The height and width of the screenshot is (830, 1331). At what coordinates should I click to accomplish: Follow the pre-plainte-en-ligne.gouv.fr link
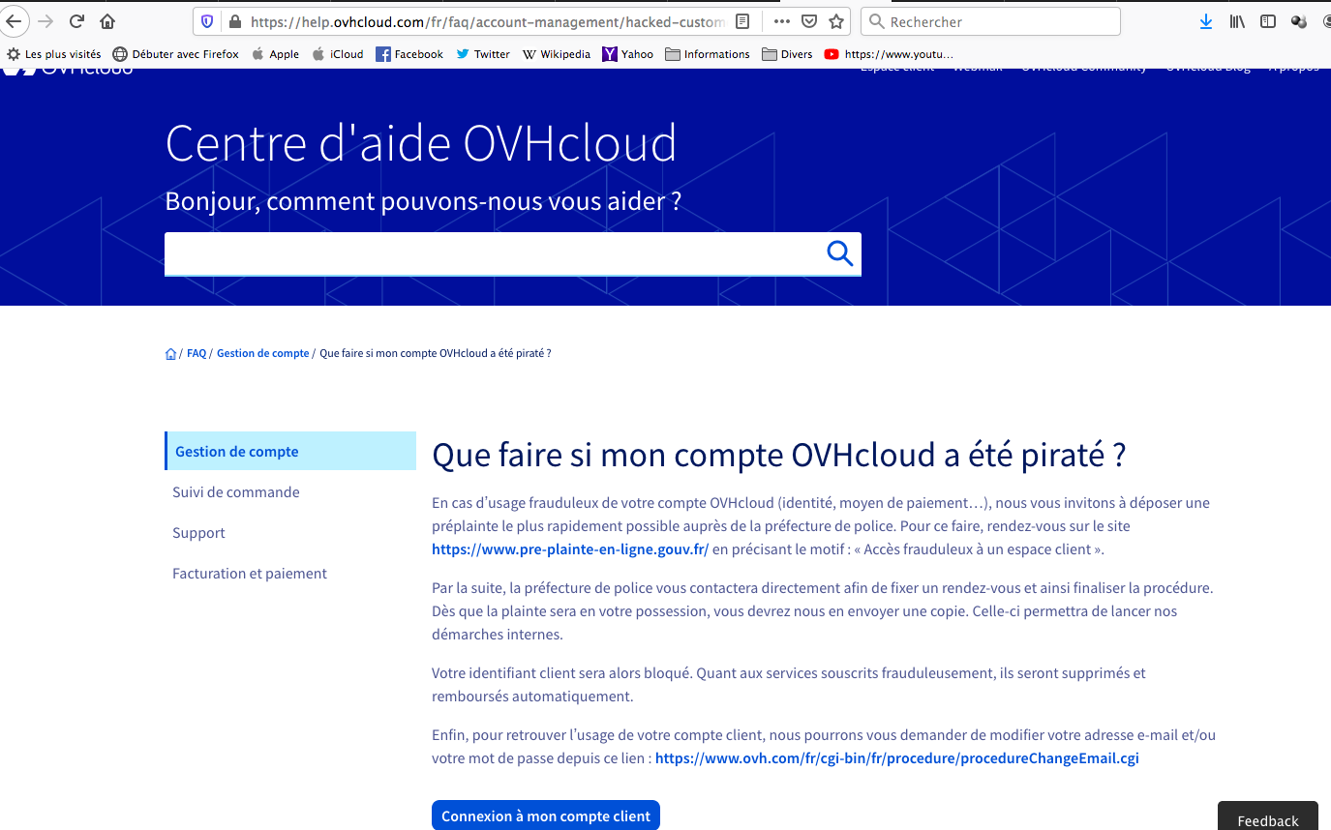click(570, 549)
